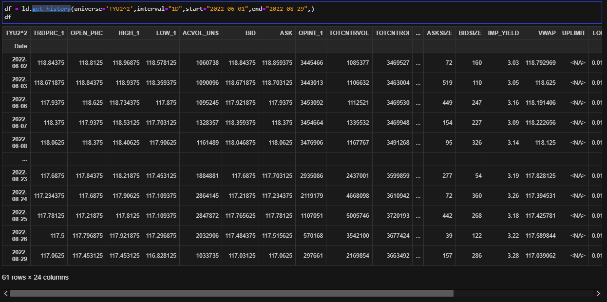Image resolution: width=607 pixels, height=302 pixels.
Task: Click the TYU2^2 header cell
Action: [17, 33]
